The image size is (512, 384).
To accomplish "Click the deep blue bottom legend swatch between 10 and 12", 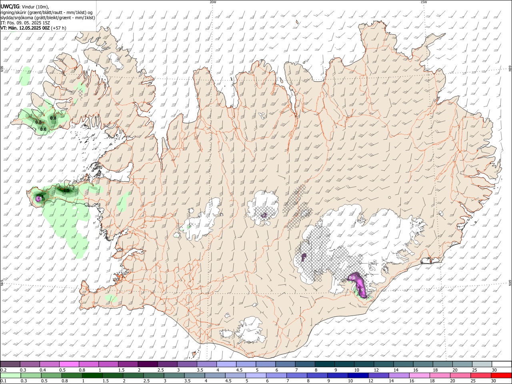I will click(x=358, y=375).
